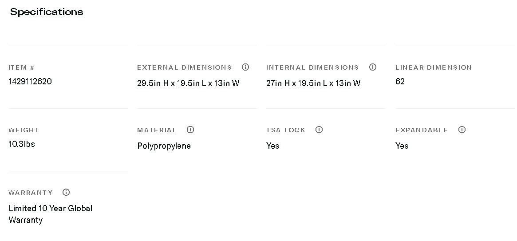This screenshot has height=241, width=517.
Task: Click the EXTERNAL DIMENSIONS label text
Action: 185,67
